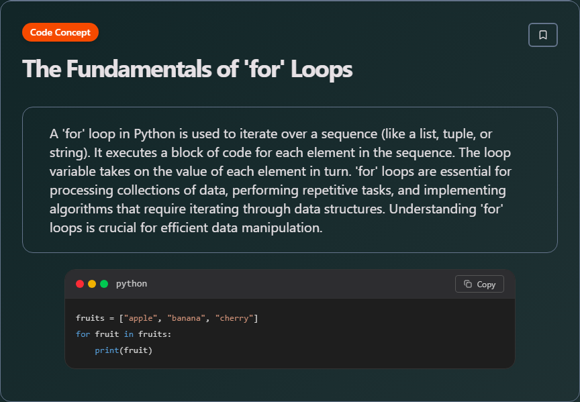Click the green dot in code window
The image size is (580, 402).
(104, 284)
